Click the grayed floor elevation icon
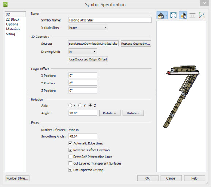Screen dimensions: 211x187 tap(192, 15)
